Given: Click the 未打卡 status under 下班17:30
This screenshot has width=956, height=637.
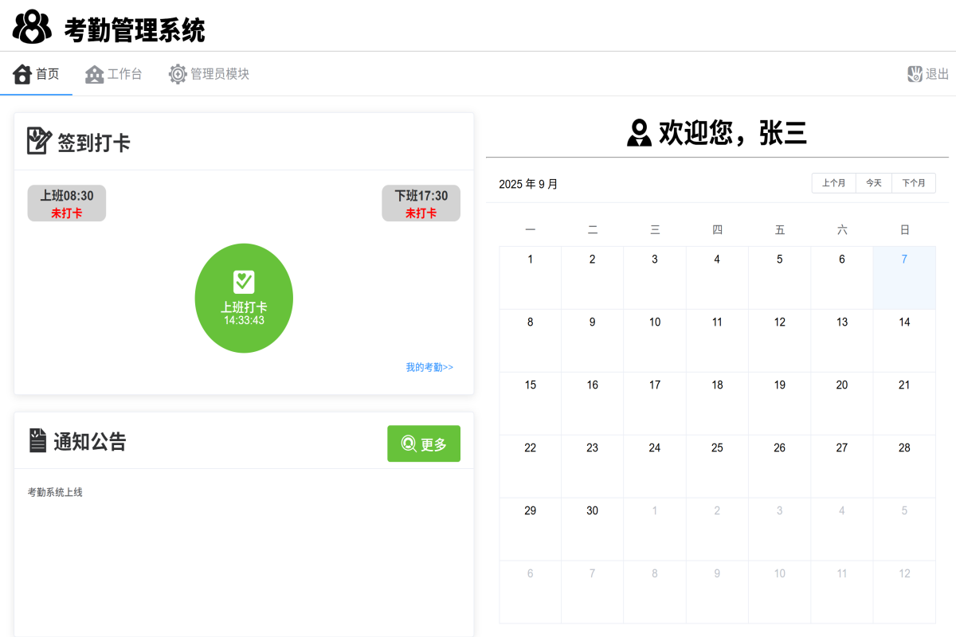Looking at the screenshot, I should pos(421,212).
